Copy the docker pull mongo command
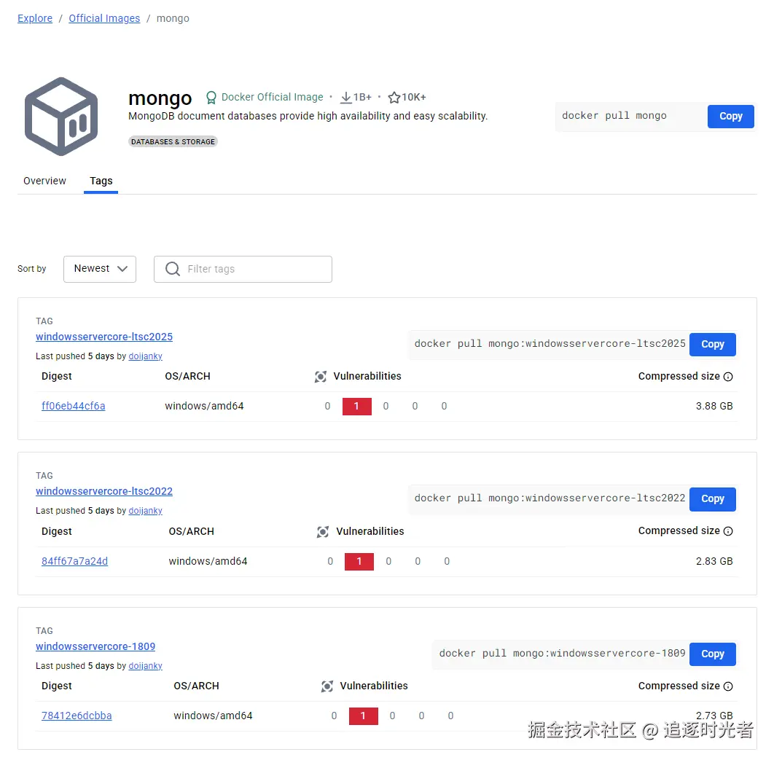Screen dimensions: 774x760 click(x=730, y=117)
